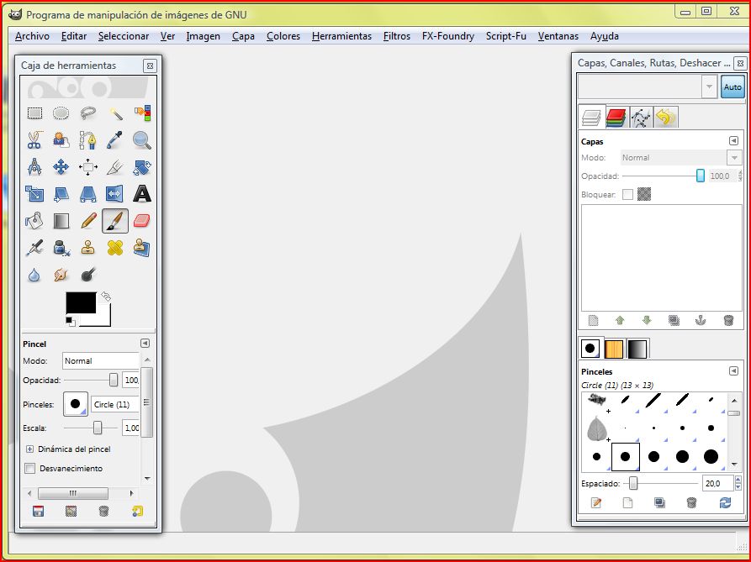The width and height of the screenshot is (751, 562).
Task: Select the Rectangle Select tool
Action: point(34,113)
